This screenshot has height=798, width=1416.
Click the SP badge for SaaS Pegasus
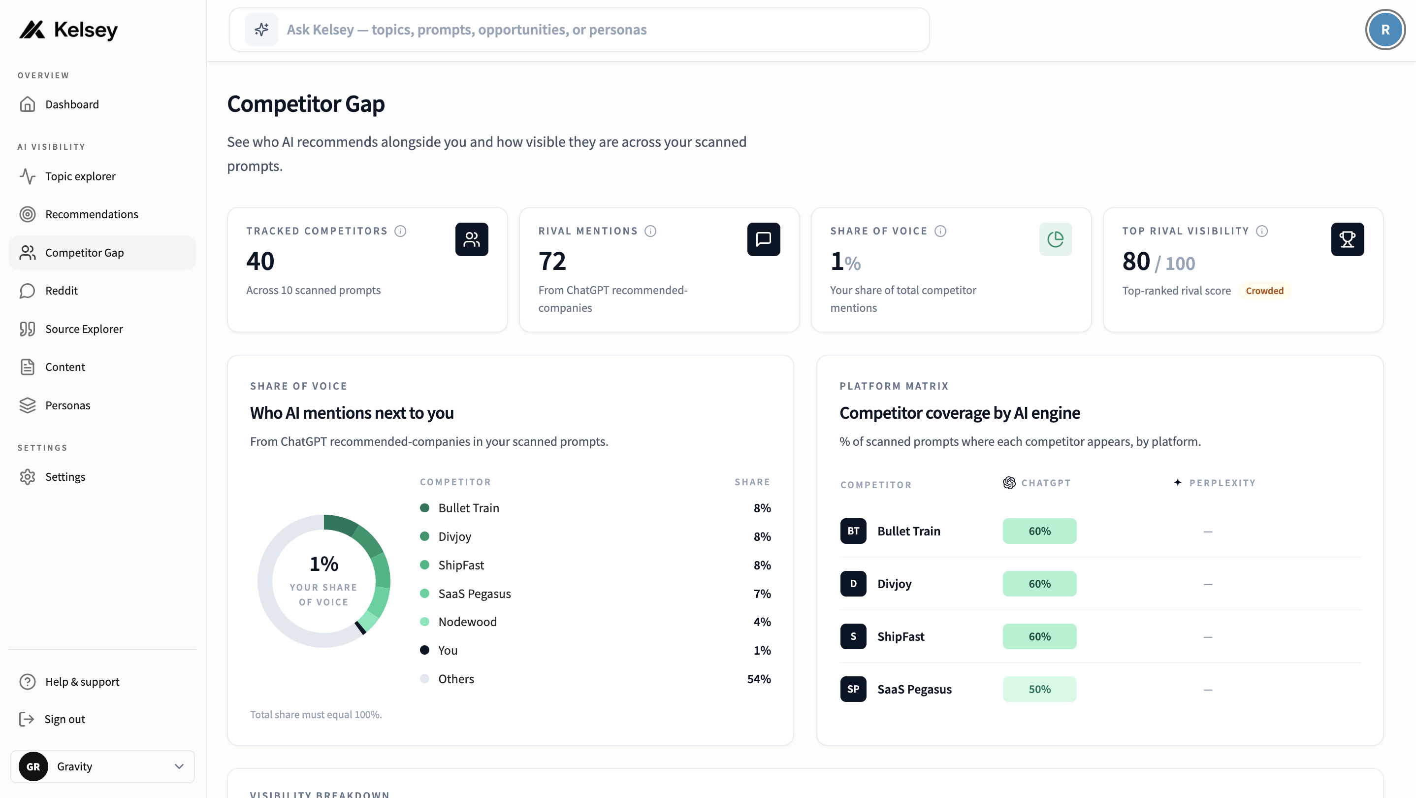(853, 689)
